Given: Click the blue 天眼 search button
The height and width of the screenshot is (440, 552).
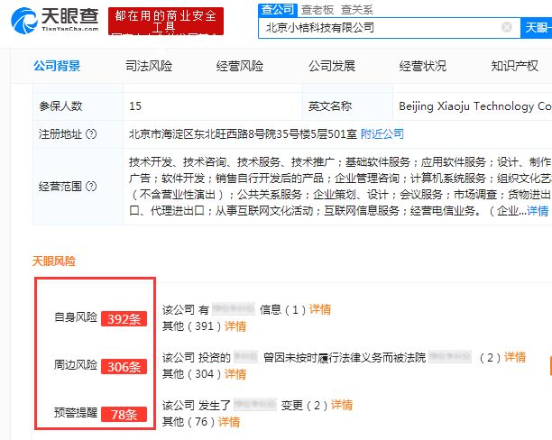Looking at the screenshot, I should [x=536, y=27].
